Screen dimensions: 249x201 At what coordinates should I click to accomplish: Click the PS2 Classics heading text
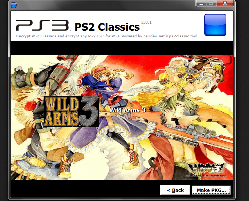pos(107,27)
